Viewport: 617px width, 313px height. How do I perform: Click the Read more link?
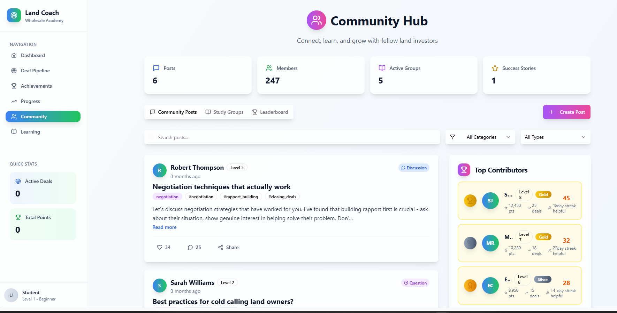pos(165,227)
